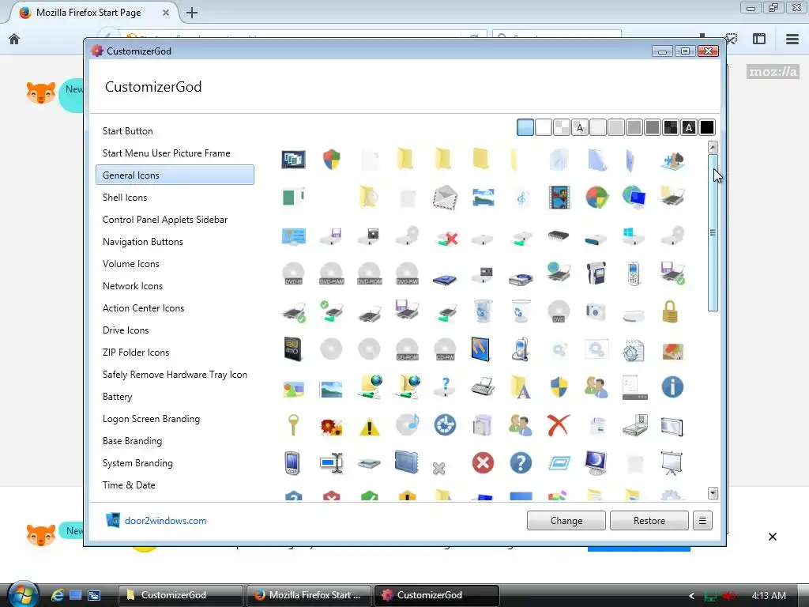Viewport: 809px width, 607px height.
Task: Open Safely Remove Hardware Tray Icon category
Action: click(x=175, y=375)
